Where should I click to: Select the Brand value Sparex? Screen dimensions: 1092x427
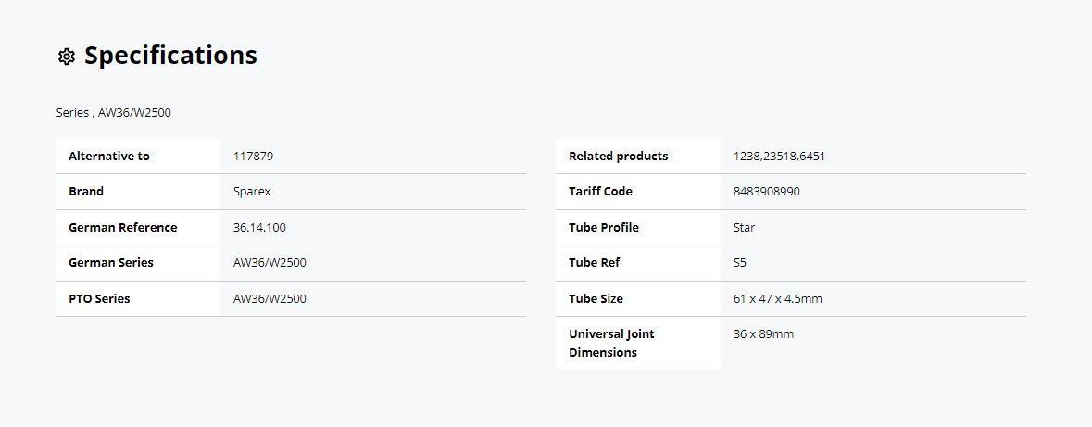(x=252, y=192)
